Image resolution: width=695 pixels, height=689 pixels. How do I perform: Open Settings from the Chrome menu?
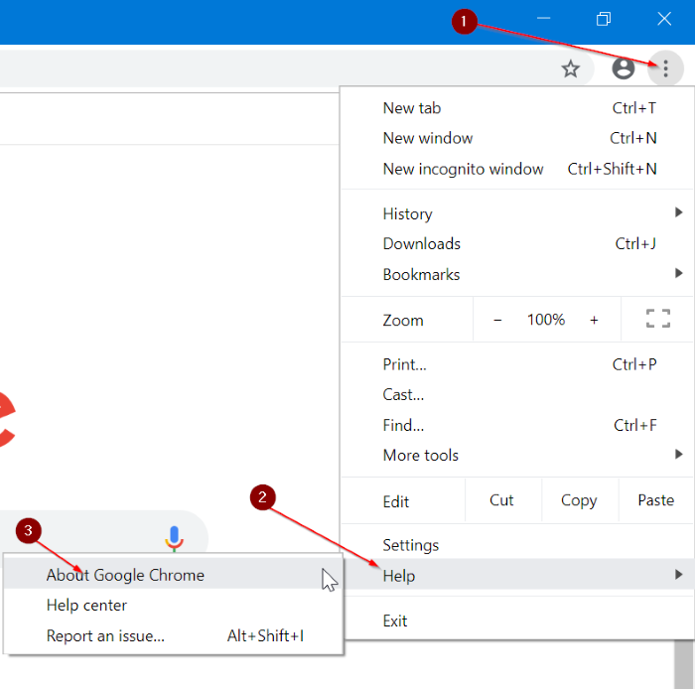pos(411,545)
